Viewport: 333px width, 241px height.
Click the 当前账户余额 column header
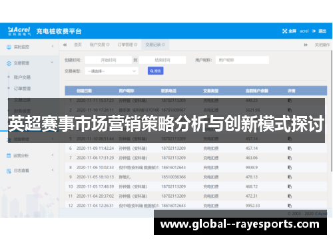coord(257,91)
